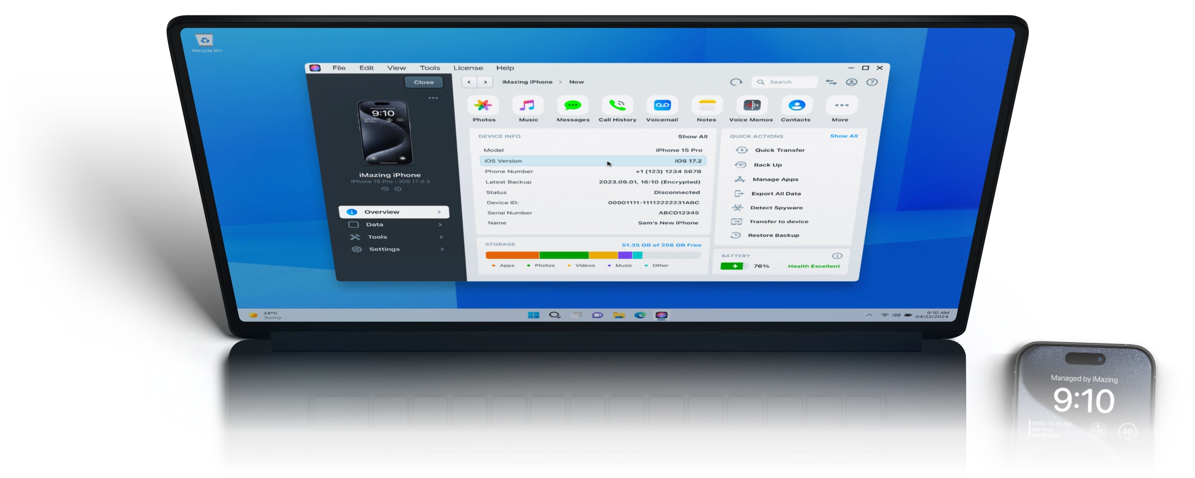The width and height of the screenshot is (1195, 478).
Task: Open File Explorer from the taskbar
Action: (x=619, y=316)
